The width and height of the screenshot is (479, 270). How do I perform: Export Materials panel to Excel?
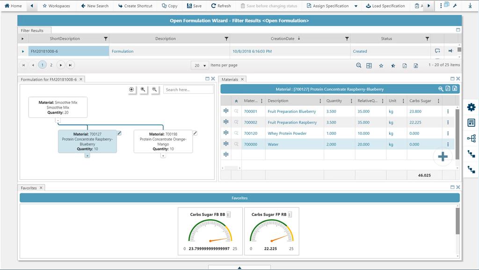(x=455, y=89)
